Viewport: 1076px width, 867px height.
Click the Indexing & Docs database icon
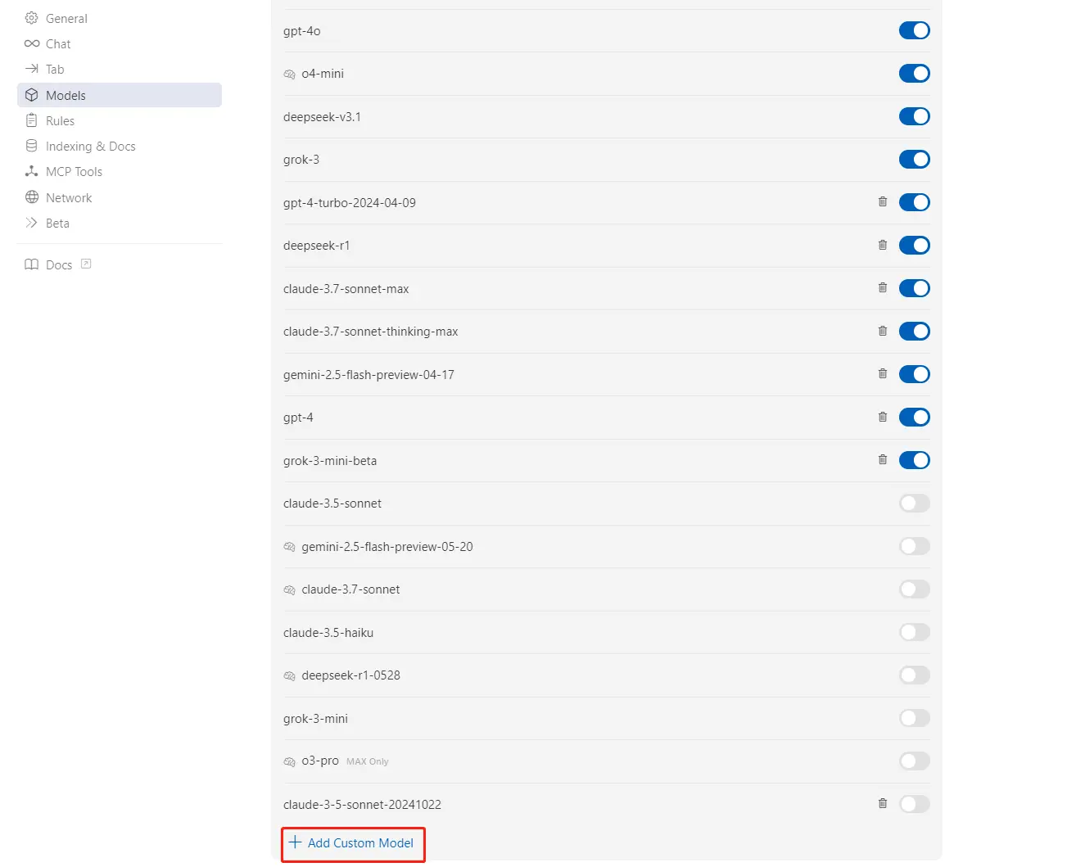point(32,146)
